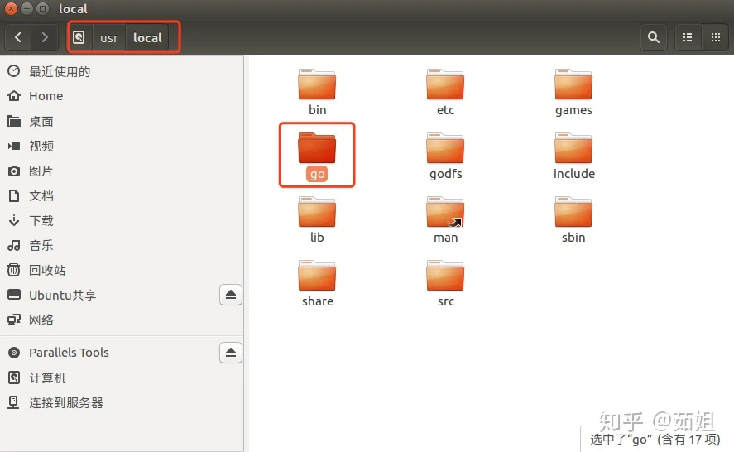Open the etc folder icon

tap(445, 84)
